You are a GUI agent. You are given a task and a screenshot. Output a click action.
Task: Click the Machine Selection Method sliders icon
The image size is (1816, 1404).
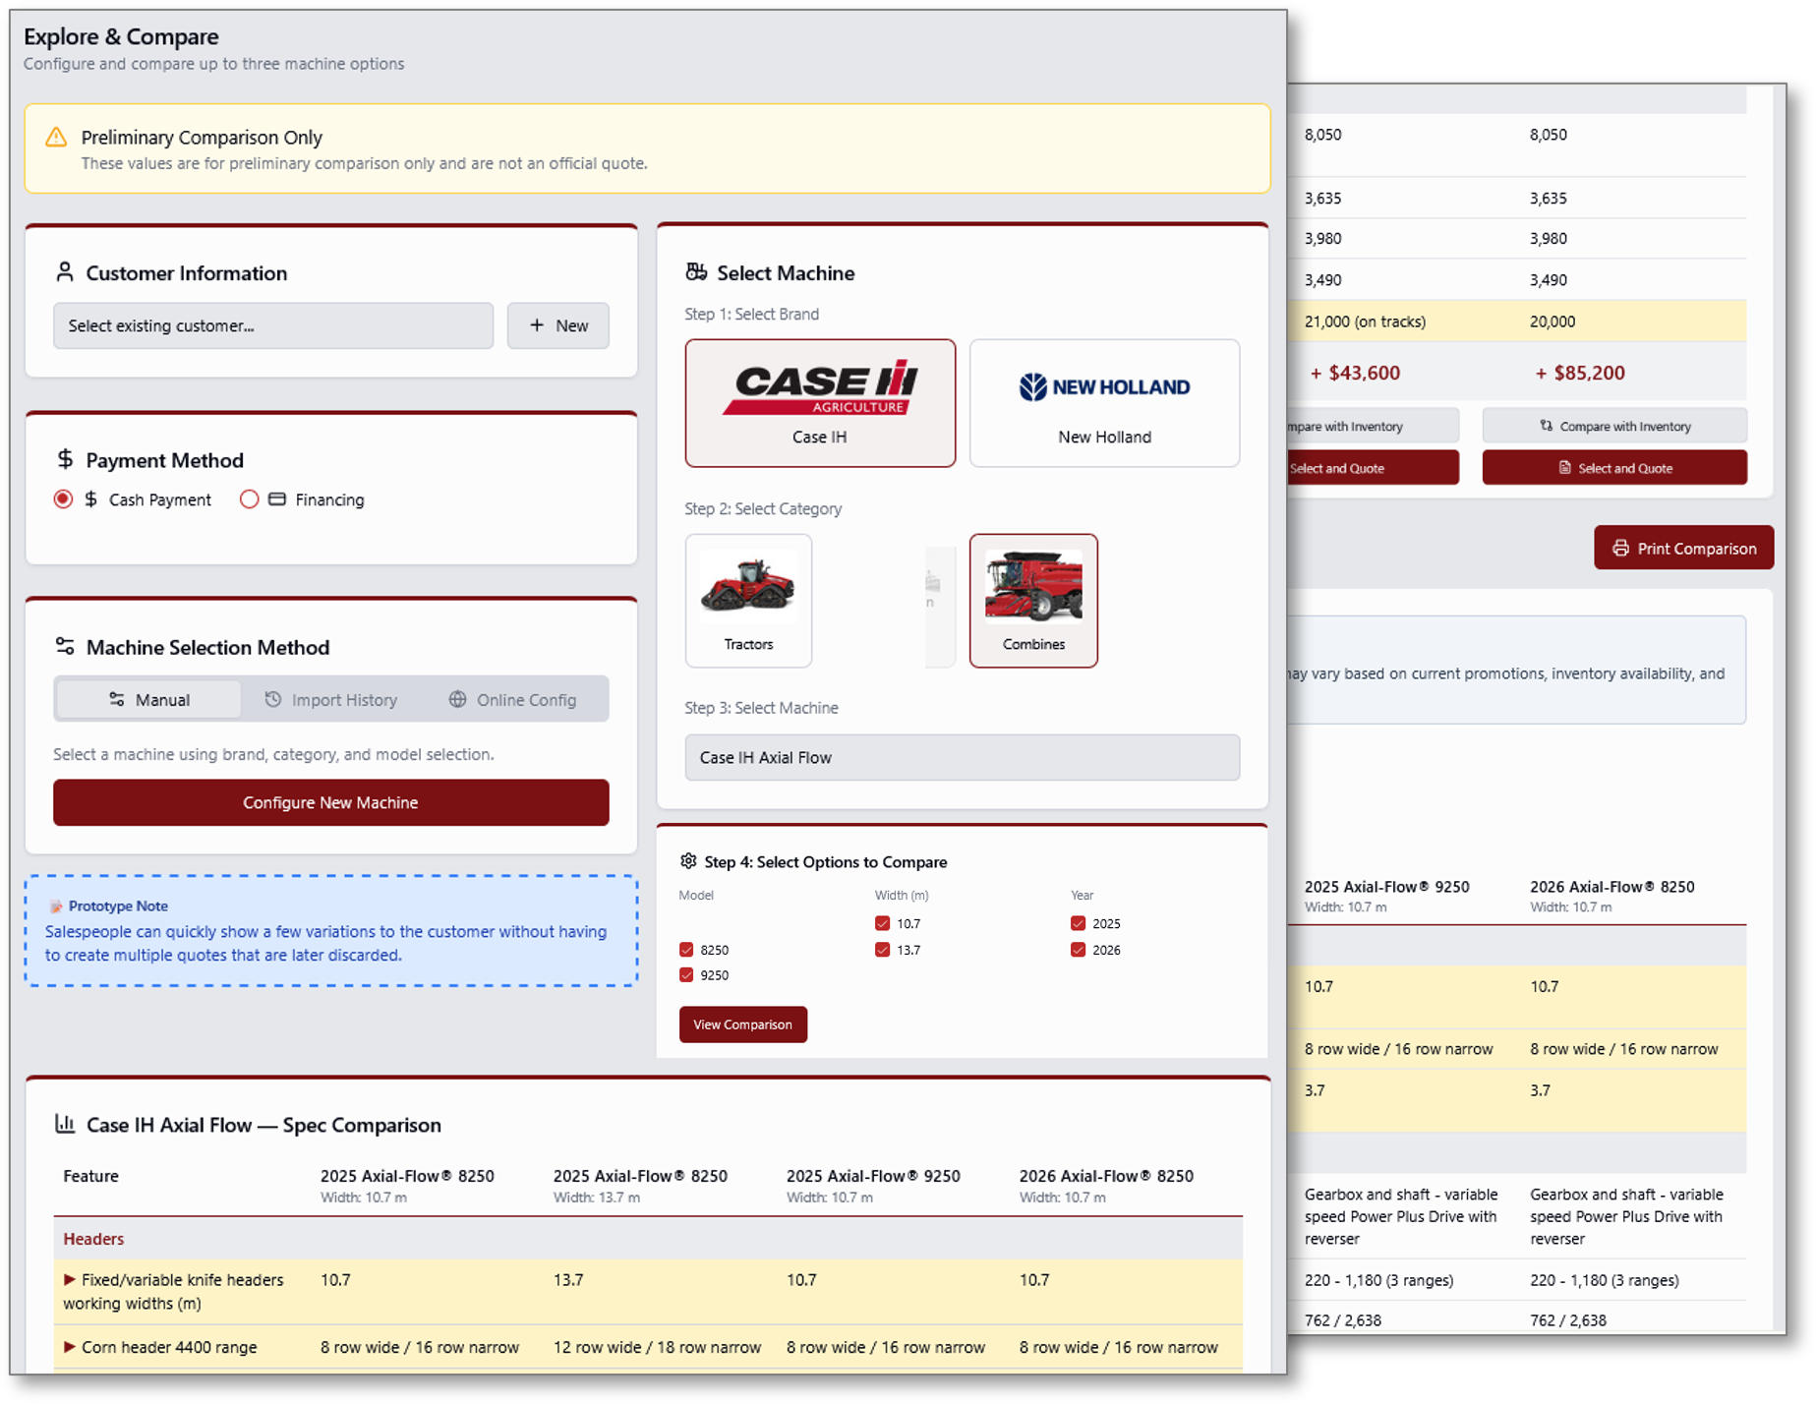click(65, 646)
